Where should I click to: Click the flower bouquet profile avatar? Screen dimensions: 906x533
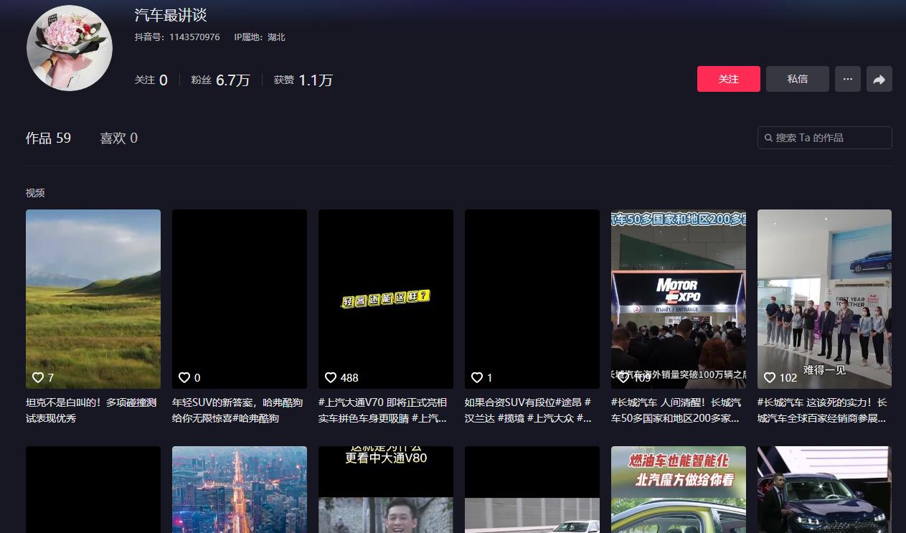tap(70, 48)
